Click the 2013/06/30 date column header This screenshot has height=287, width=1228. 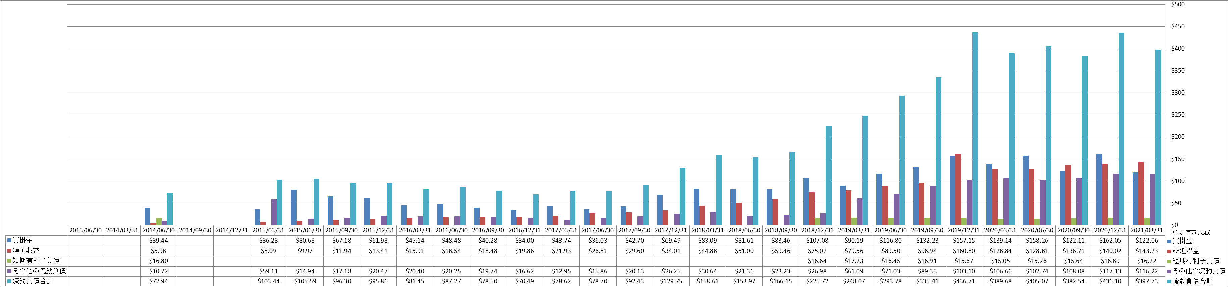(x=85, y=230)
